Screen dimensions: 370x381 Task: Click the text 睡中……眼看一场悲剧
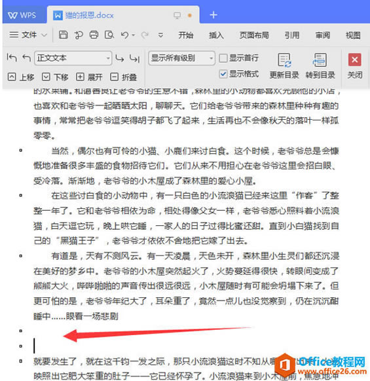(76, 316)
